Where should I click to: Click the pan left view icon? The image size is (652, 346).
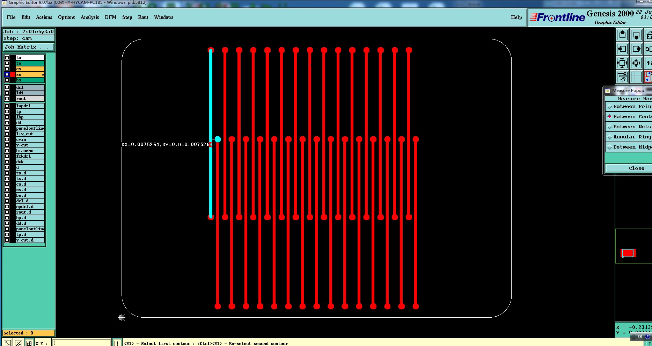point(622,49)
